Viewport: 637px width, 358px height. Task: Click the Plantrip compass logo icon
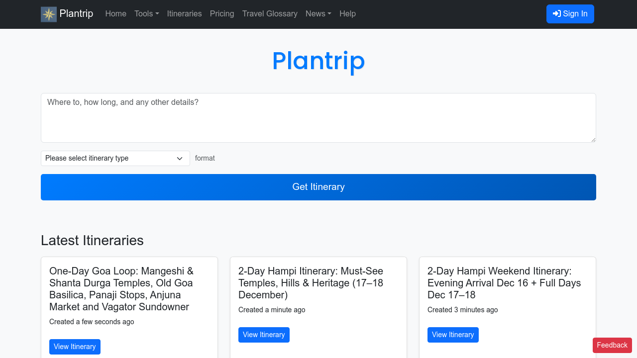(x=48, y=14)
